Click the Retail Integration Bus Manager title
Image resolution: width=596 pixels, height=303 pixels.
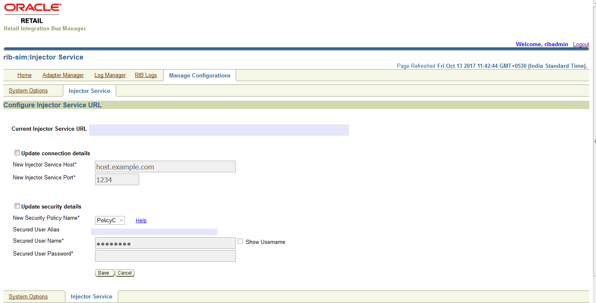[45, 29]
